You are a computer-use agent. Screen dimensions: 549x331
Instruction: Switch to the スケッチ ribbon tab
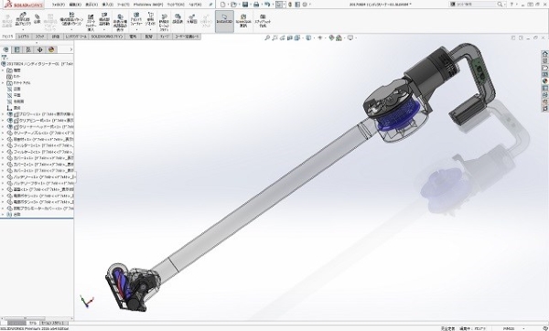click(39, 37)
